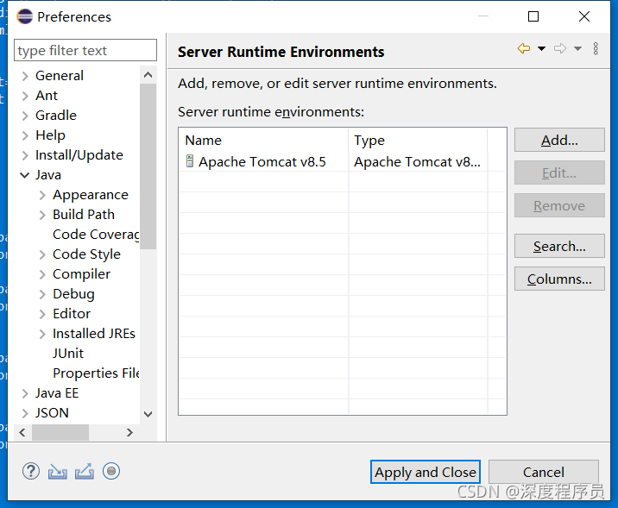Click the greyed Forward arrow icon
This screenshot has height=508, width=618.
[560, 48]
